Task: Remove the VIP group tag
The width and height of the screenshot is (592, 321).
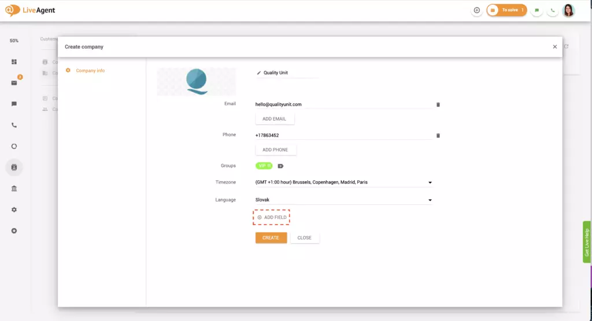Action: pyautogui.click(x=269, y=166)
